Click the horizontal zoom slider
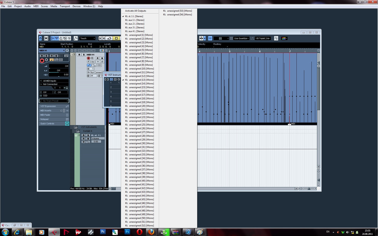378x236 pixels. 309,189
